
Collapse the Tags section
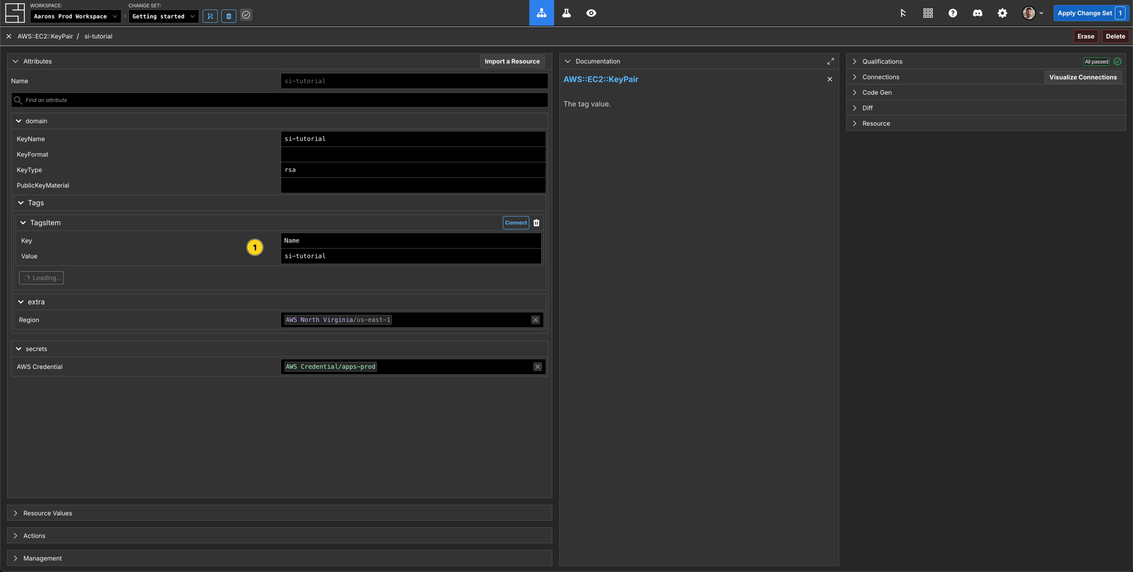coord(21,203)
